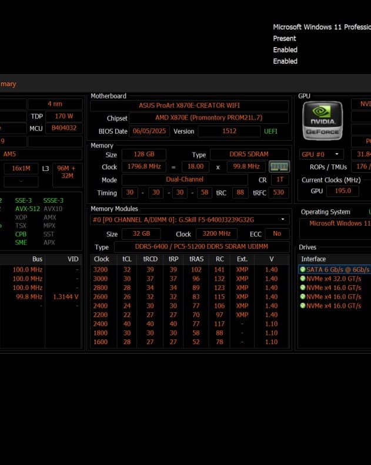
Task: Click the MCU value B404032
Action: [64, 128]
